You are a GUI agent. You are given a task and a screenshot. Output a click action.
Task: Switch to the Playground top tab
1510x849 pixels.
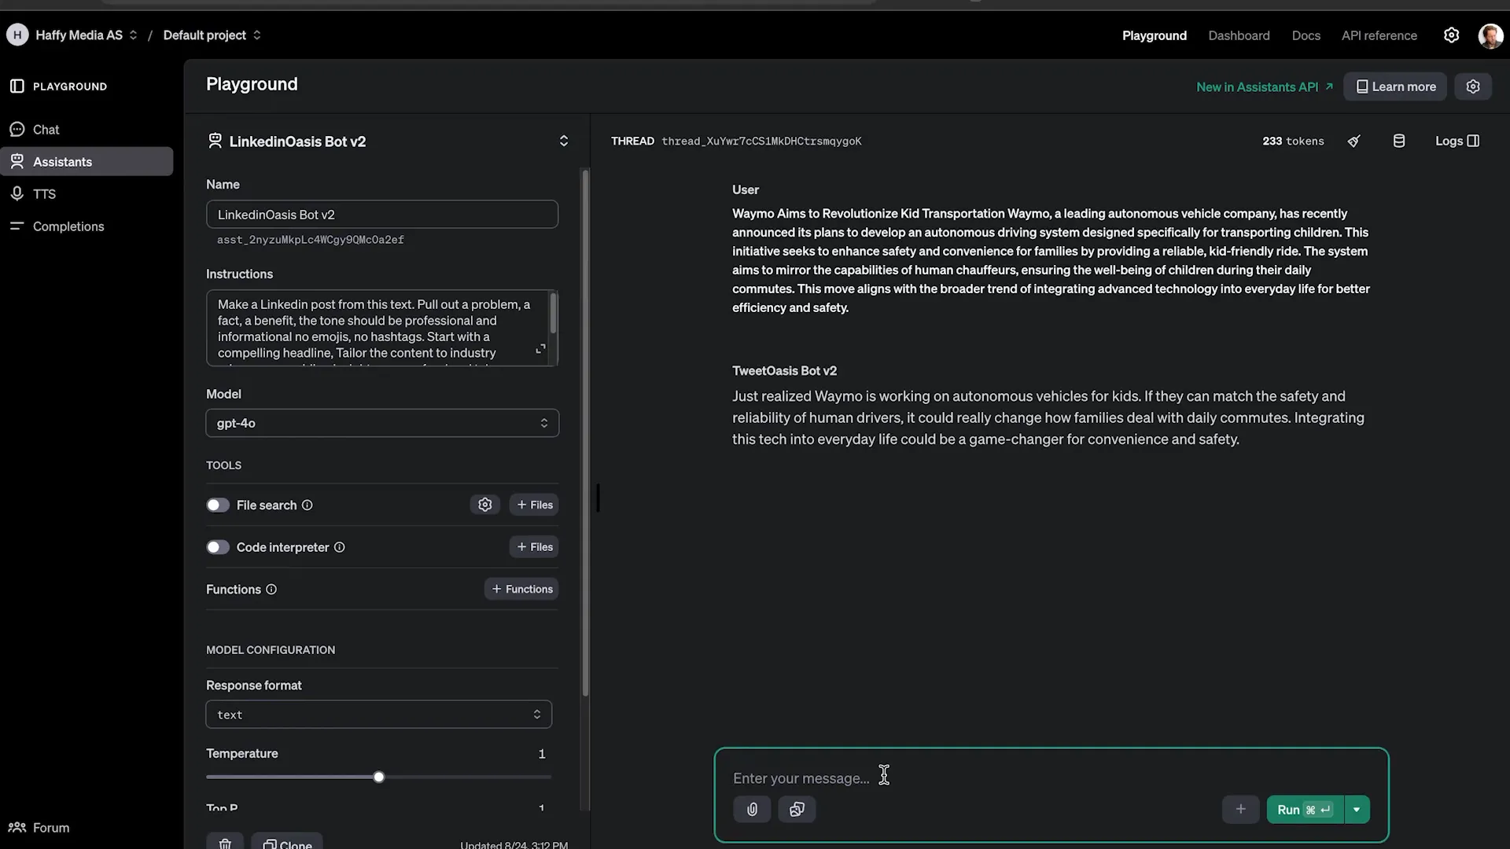[x=1154, y=35]
